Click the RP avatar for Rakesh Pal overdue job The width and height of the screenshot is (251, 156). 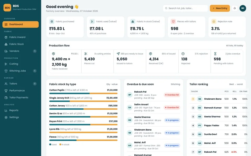coord(130,95)
